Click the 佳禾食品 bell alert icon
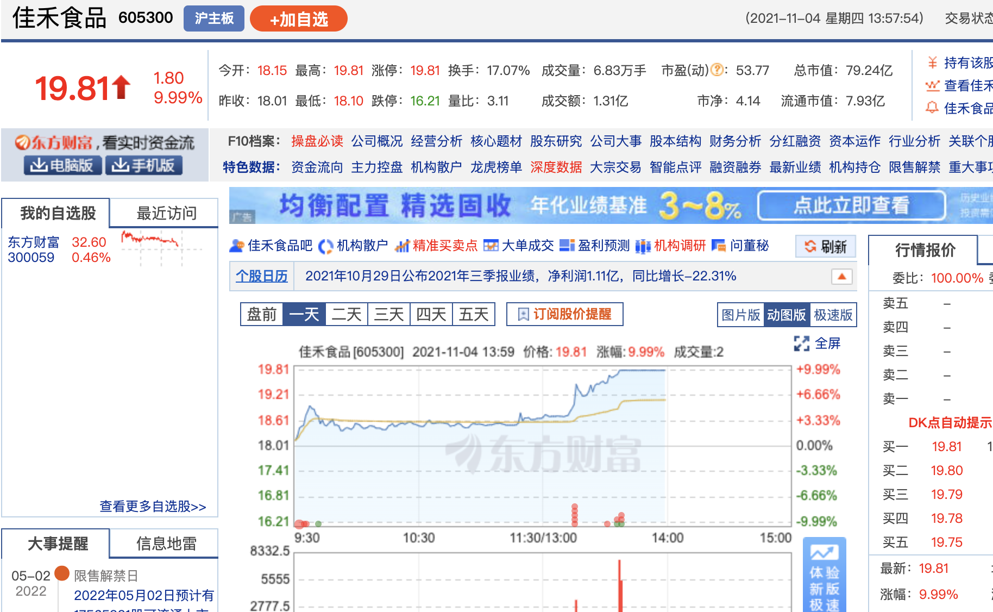993x612 pixels. [932, 108]
